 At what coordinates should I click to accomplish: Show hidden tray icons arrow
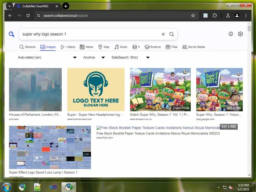click(218, 187)
